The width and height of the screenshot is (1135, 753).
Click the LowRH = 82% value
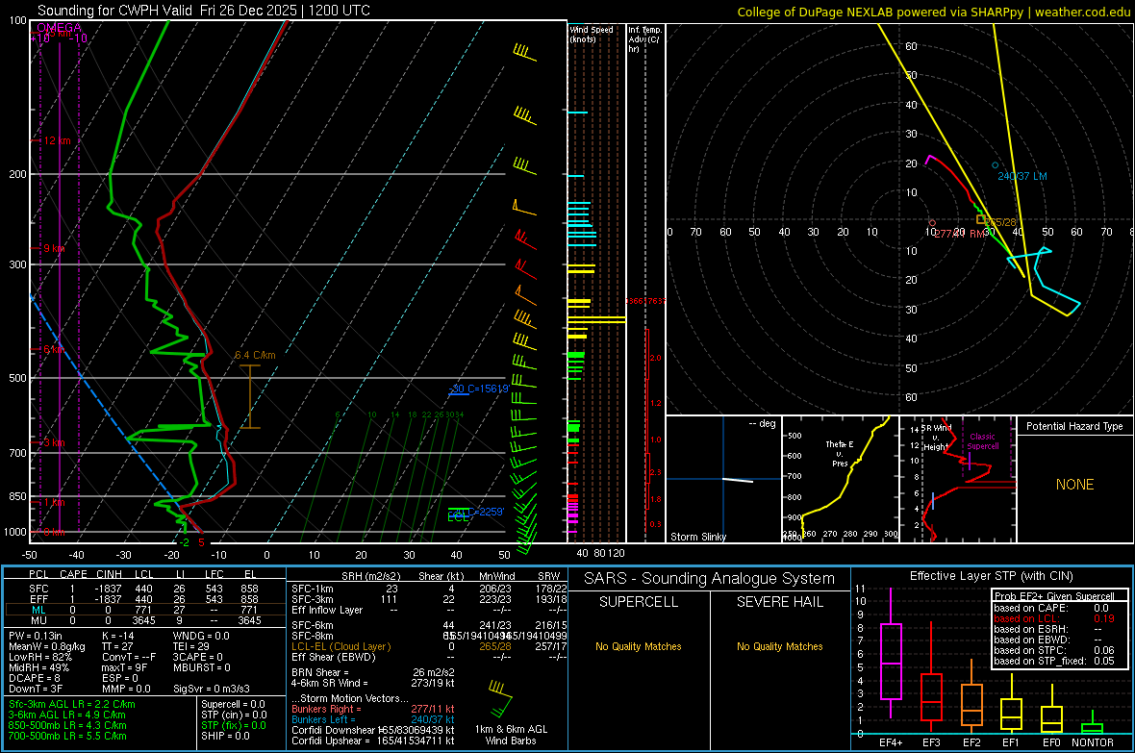coord(40,657)
